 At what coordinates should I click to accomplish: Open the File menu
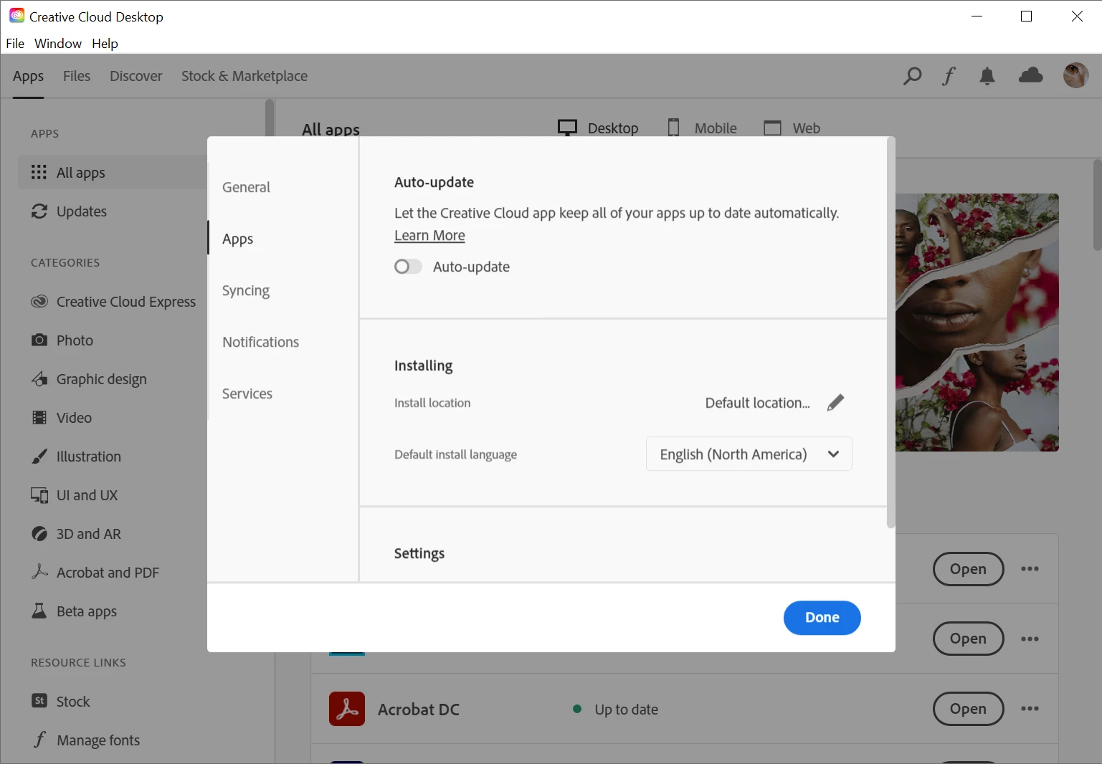coord(15,43)
